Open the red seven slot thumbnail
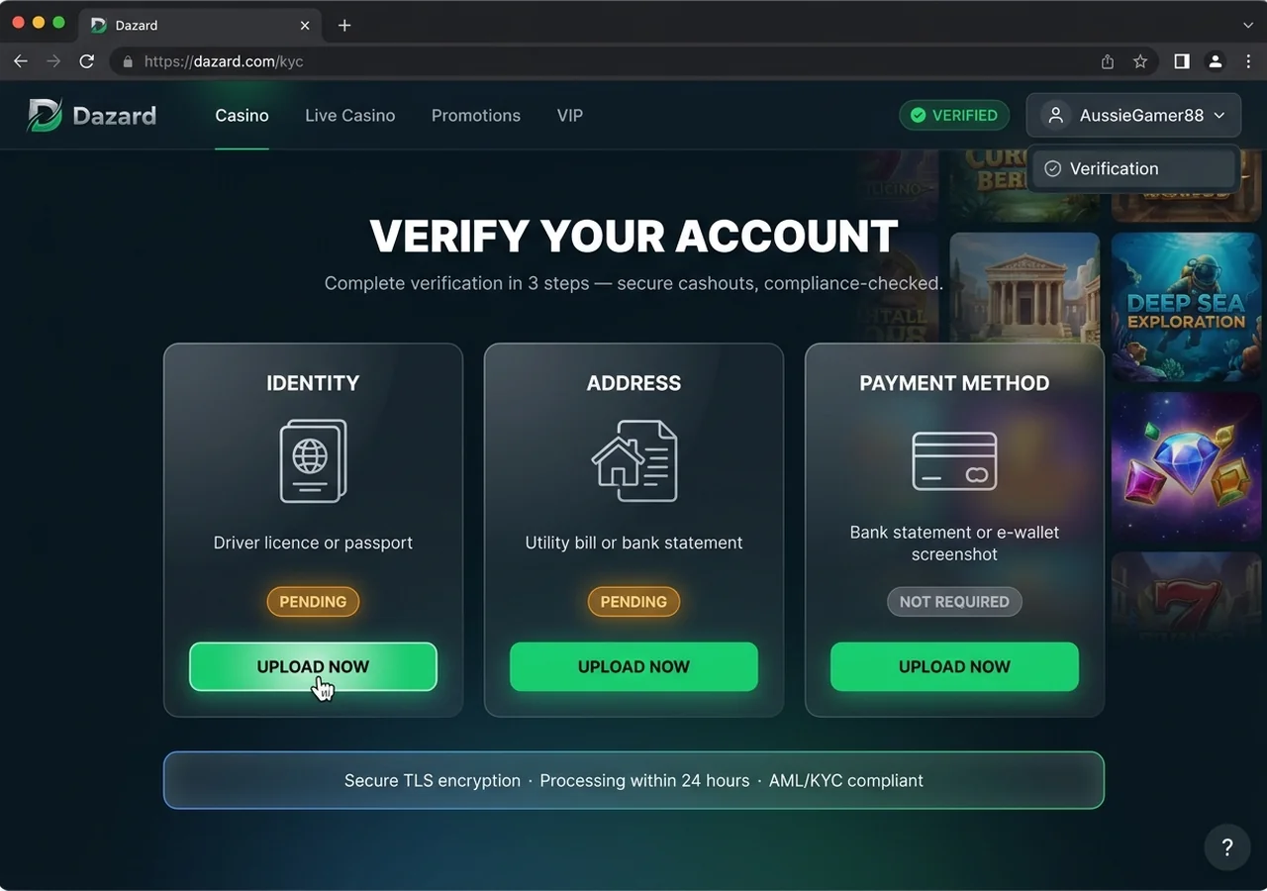This screenshot has height=891, width=1267. tap(1186, 598)
